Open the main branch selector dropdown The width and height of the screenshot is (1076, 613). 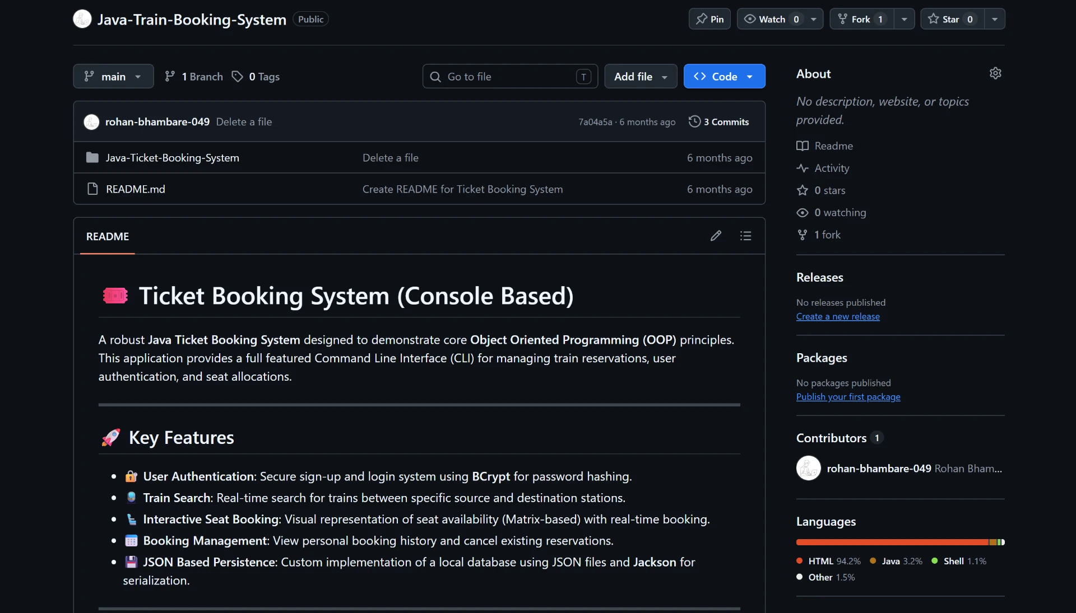click(113, 76)
